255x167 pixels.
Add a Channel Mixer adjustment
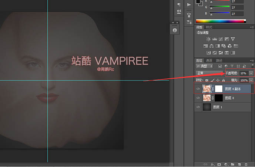[229, 46]
